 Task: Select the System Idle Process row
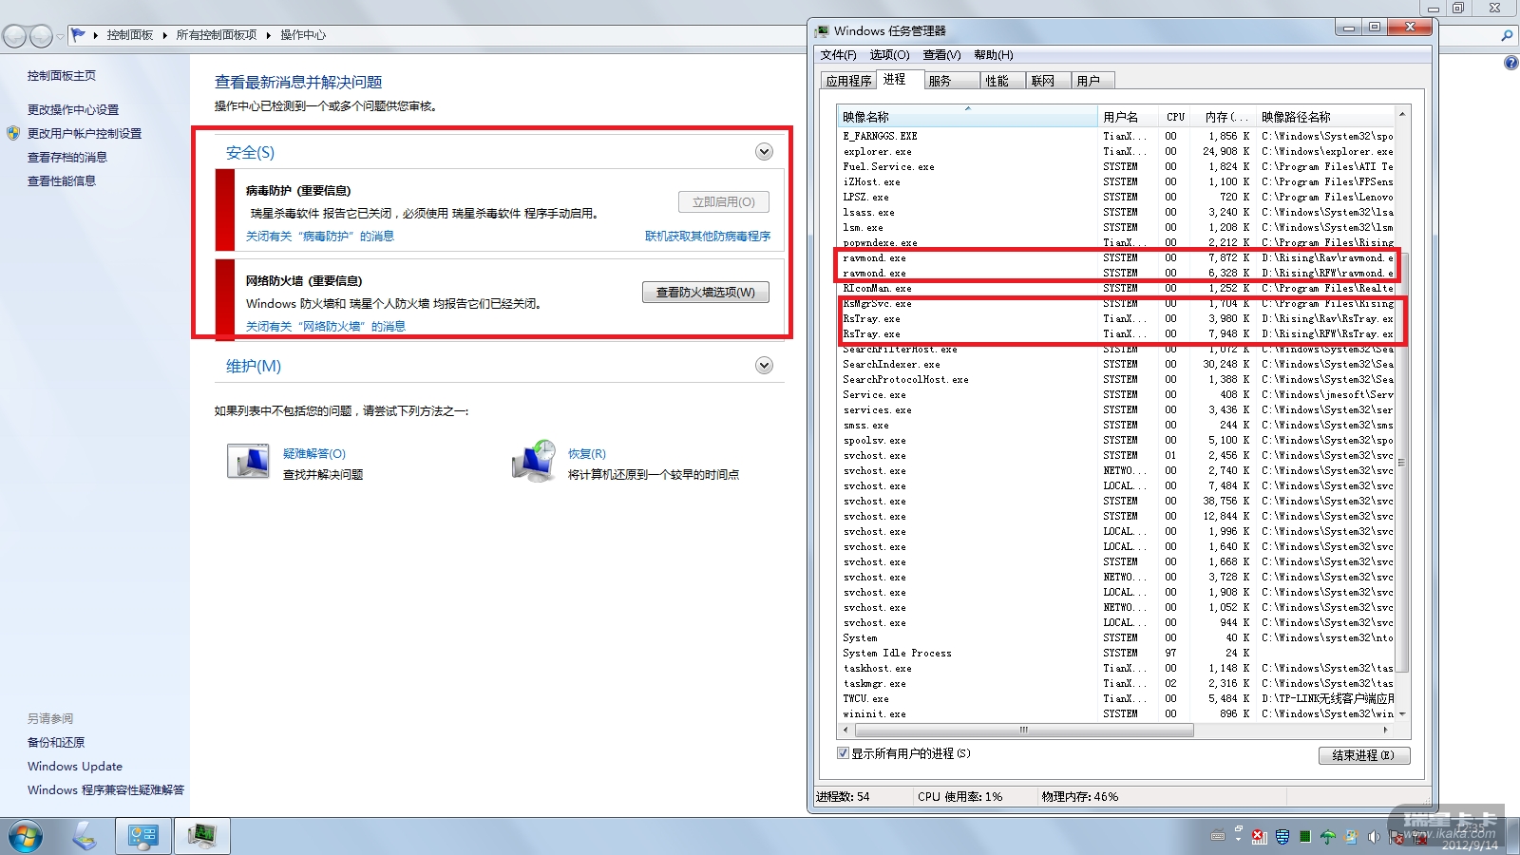tap(1116, 654)
